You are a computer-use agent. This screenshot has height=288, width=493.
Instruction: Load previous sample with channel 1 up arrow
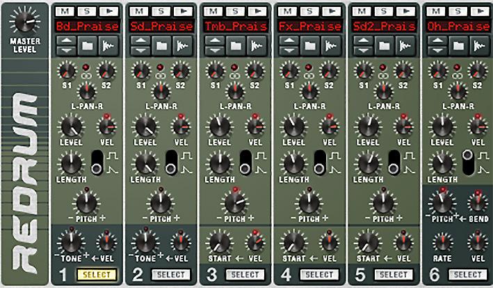tap(66, 41)
